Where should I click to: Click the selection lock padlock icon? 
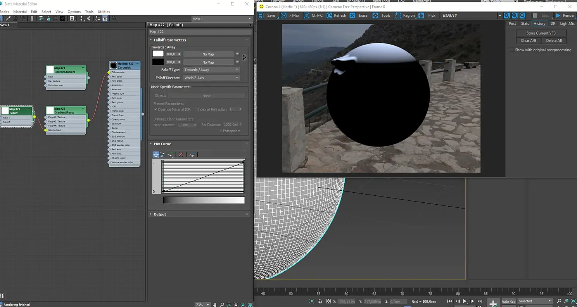pyautogui.click(x=320, y=301)
